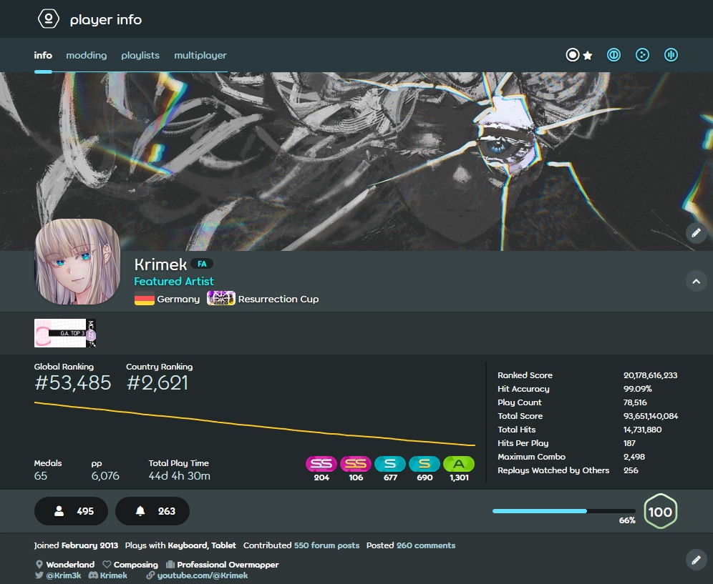Click the Medals count 65
The height and width of the screenshot is (584, 713).
(x=41, y=475)
